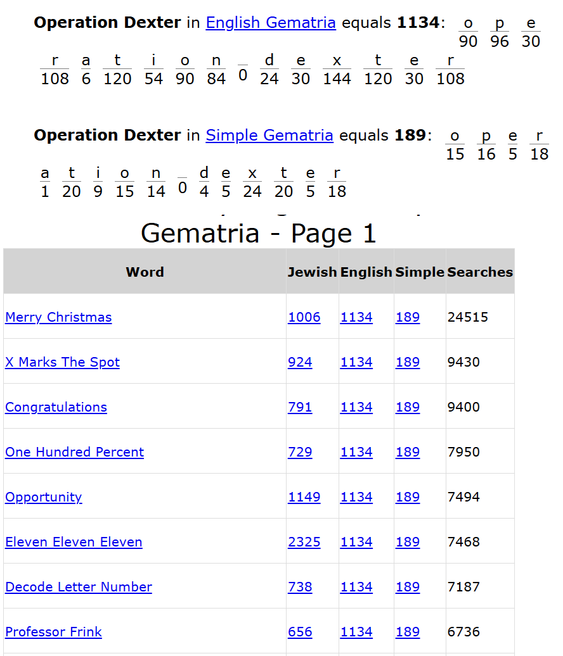Click the bold total 1134 in English Gematria line
Screen dimensions: 563x656
point(418,23)
